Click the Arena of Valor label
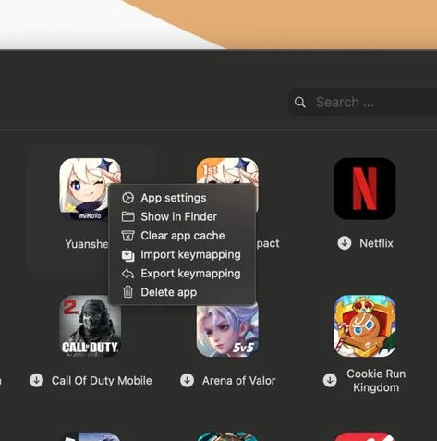The height and width of the screenshot is (441, 437). [x=238, y=381]
